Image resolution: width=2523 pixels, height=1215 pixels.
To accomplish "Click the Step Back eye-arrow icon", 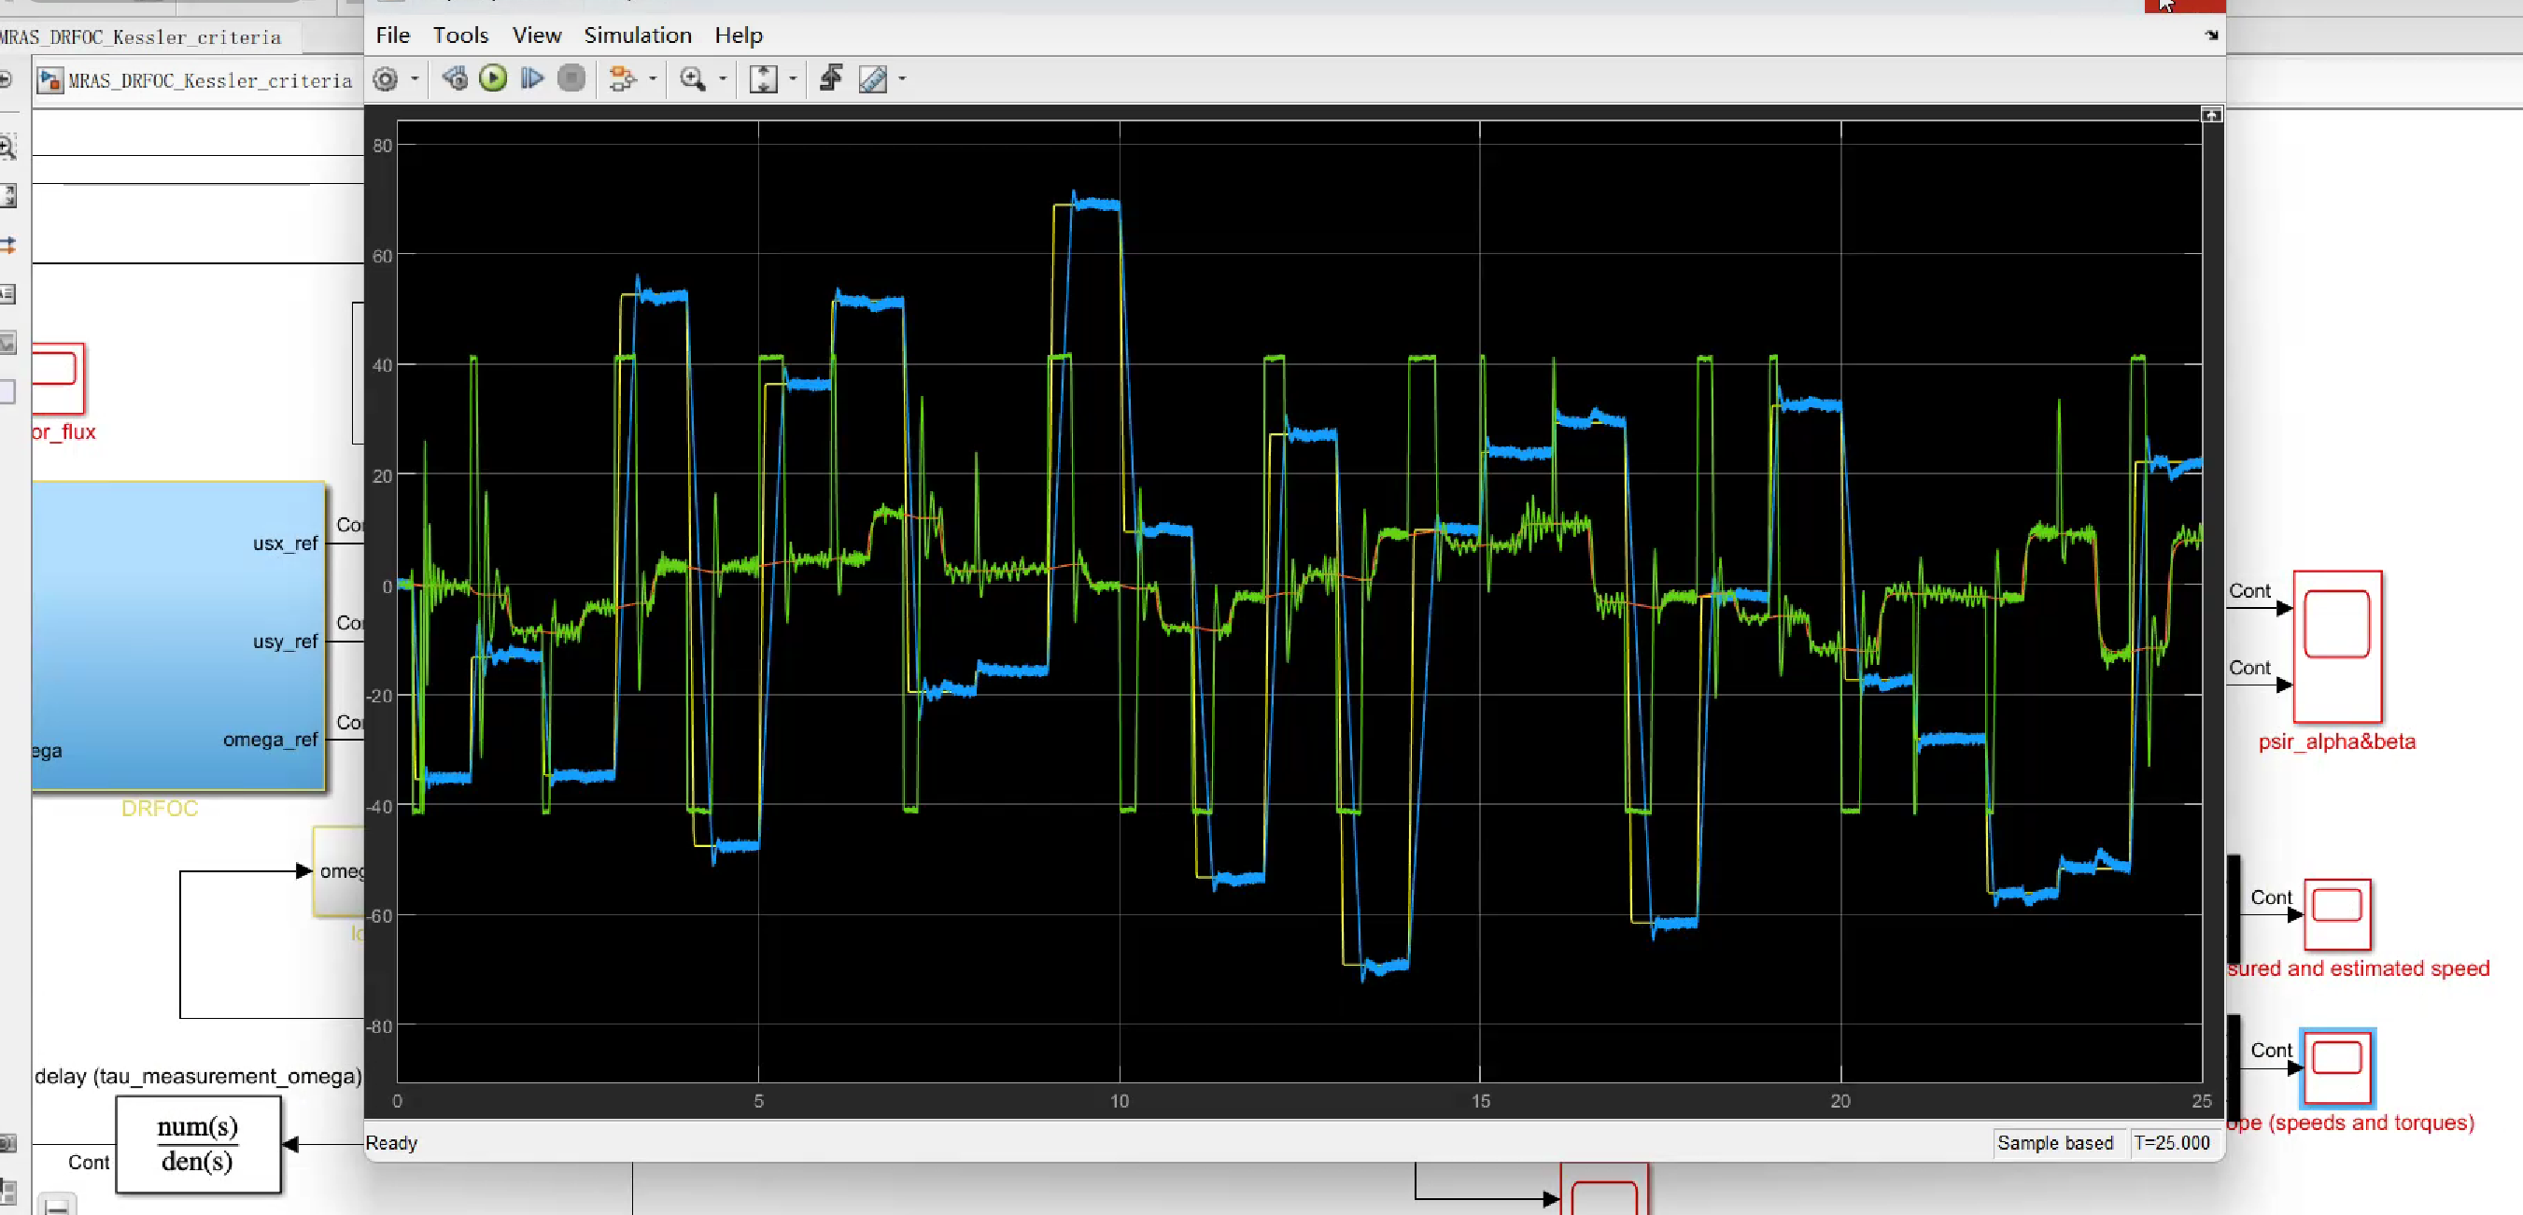I will (455, 78).
